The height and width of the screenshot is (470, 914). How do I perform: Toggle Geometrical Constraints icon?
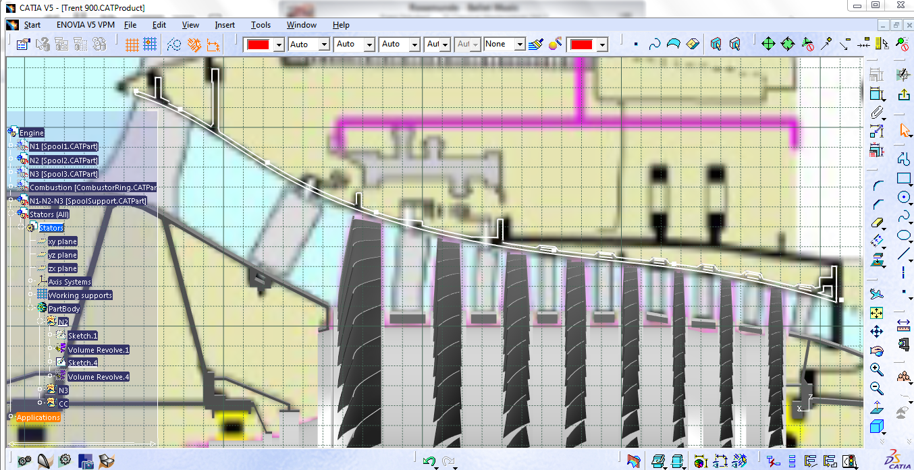click(194, 45)
